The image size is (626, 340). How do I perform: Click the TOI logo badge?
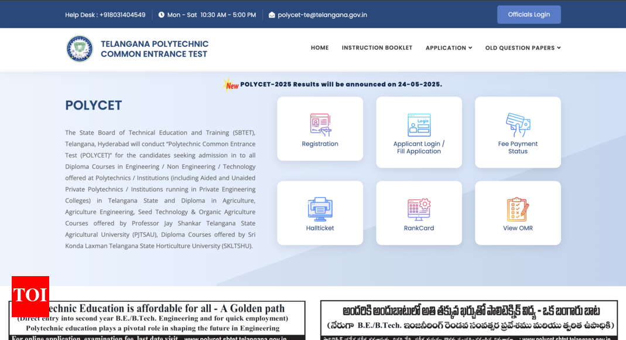[30, 297]
